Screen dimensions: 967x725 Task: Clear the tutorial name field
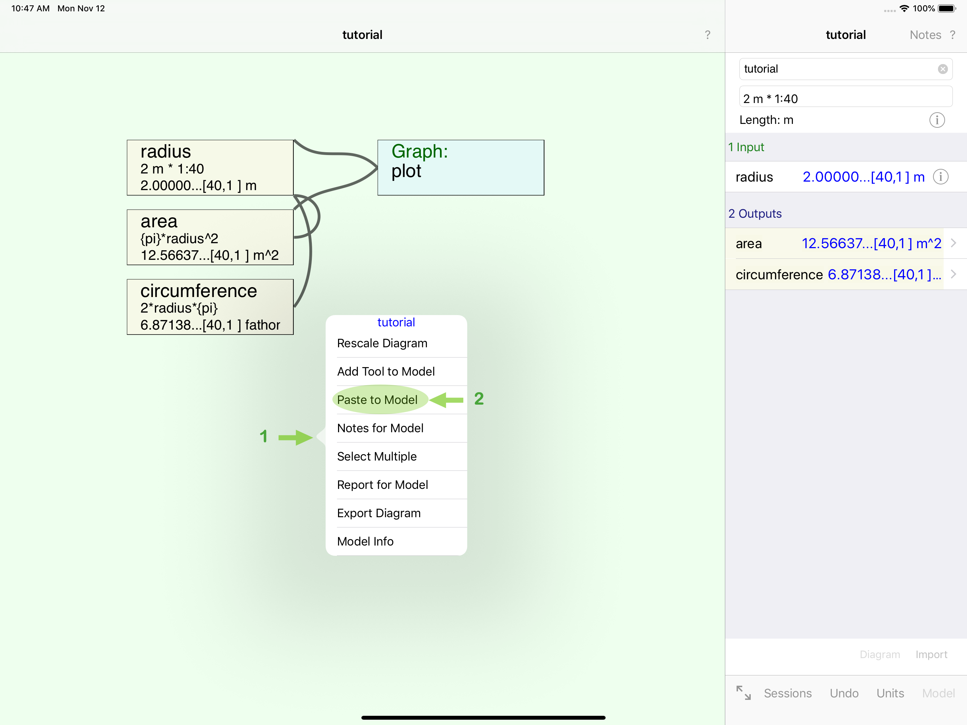(943, 69)
